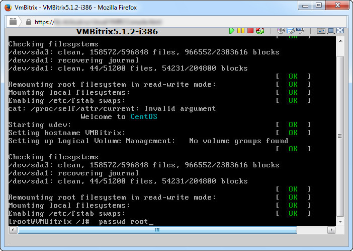Click the Firefox site identity page icon
The width and height of the screenshot is (353, 251).
click(13, 22)
